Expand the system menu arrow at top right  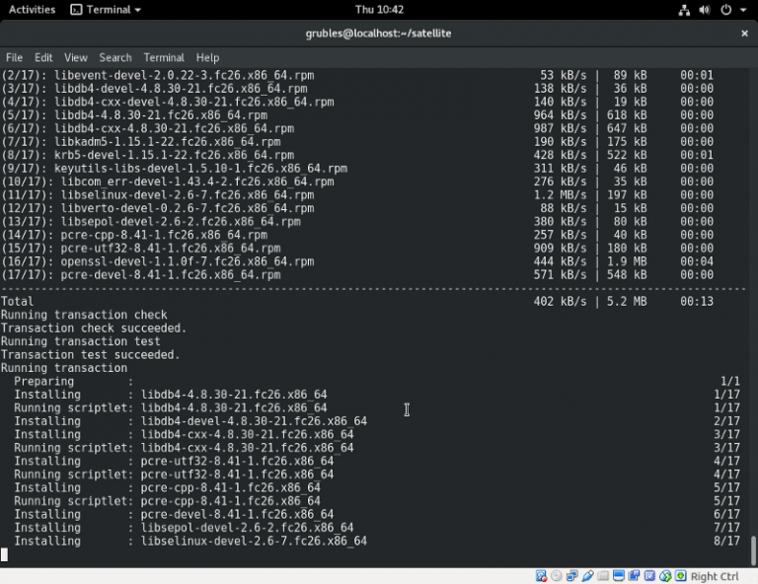741,10
